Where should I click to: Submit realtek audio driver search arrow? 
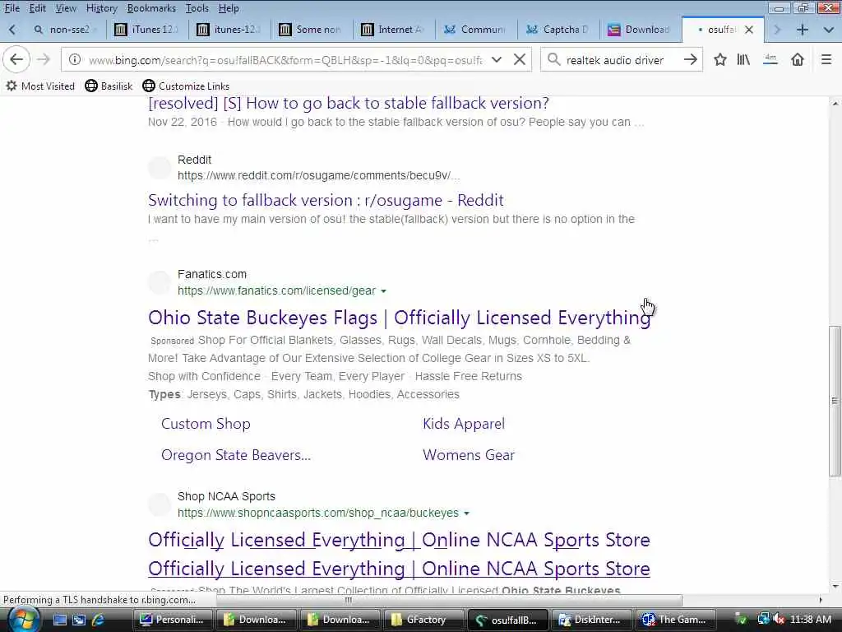click(690, 59)
